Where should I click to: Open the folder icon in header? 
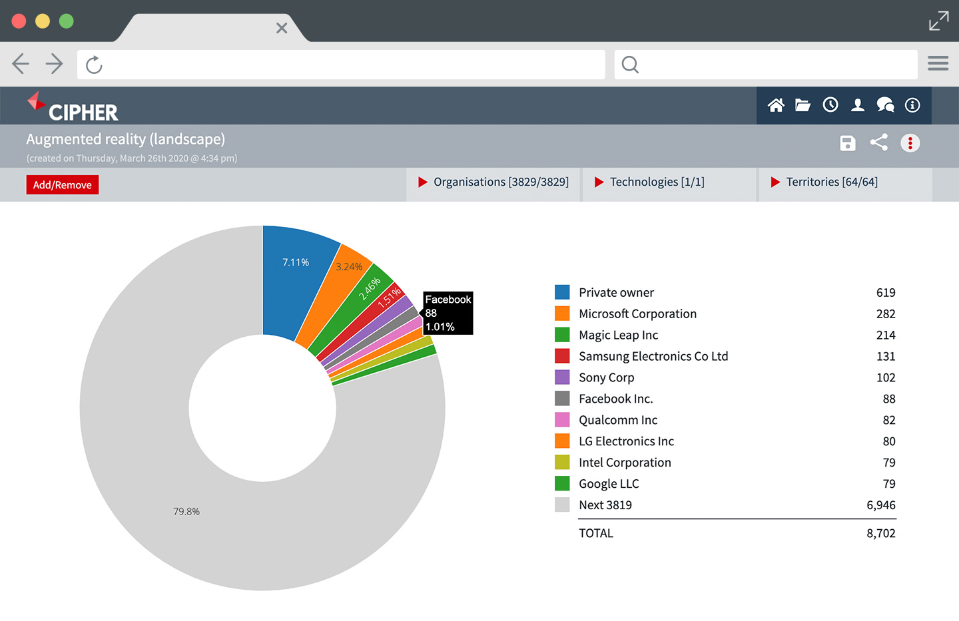pos(802,105)
